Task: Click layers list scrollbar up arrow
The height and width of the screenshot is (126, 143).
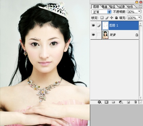Action: (141, 24)
